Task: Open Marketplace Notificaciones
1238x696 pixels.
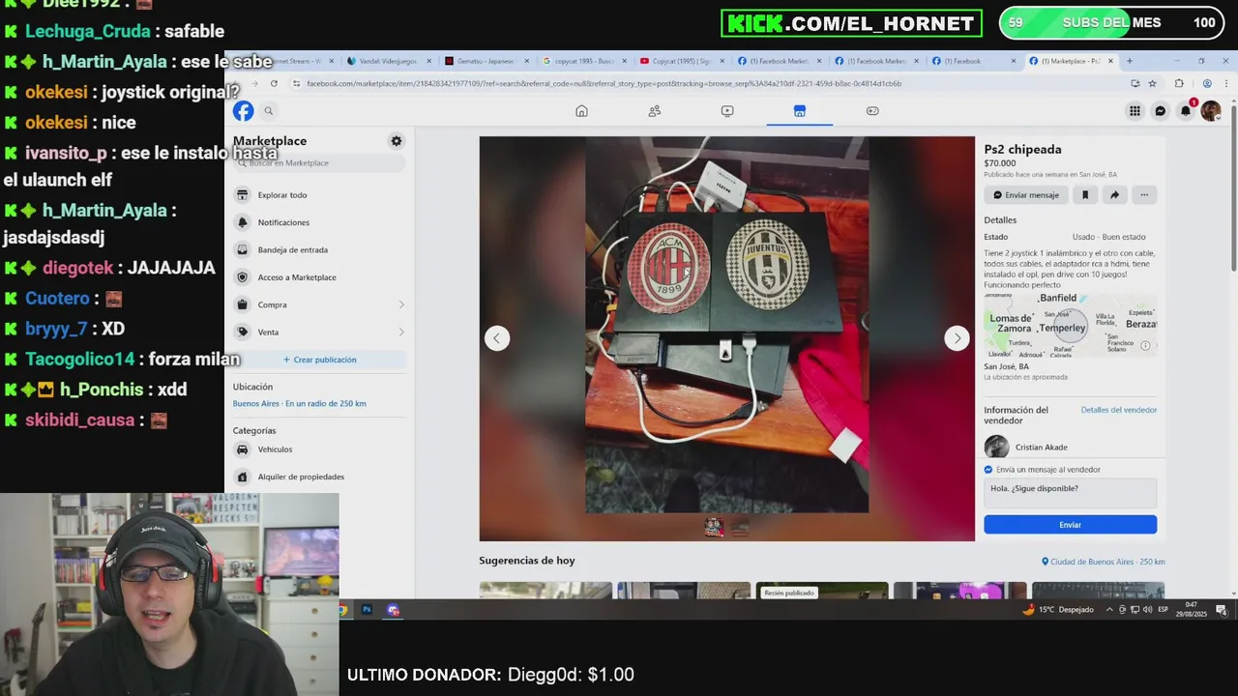Action: pyautogui.click(x=319, y=222)
